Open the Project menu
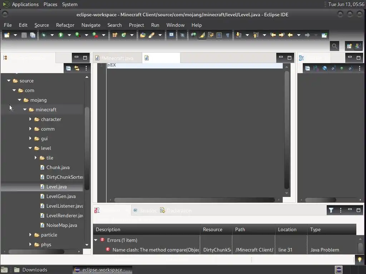 (x=136, y=25)
